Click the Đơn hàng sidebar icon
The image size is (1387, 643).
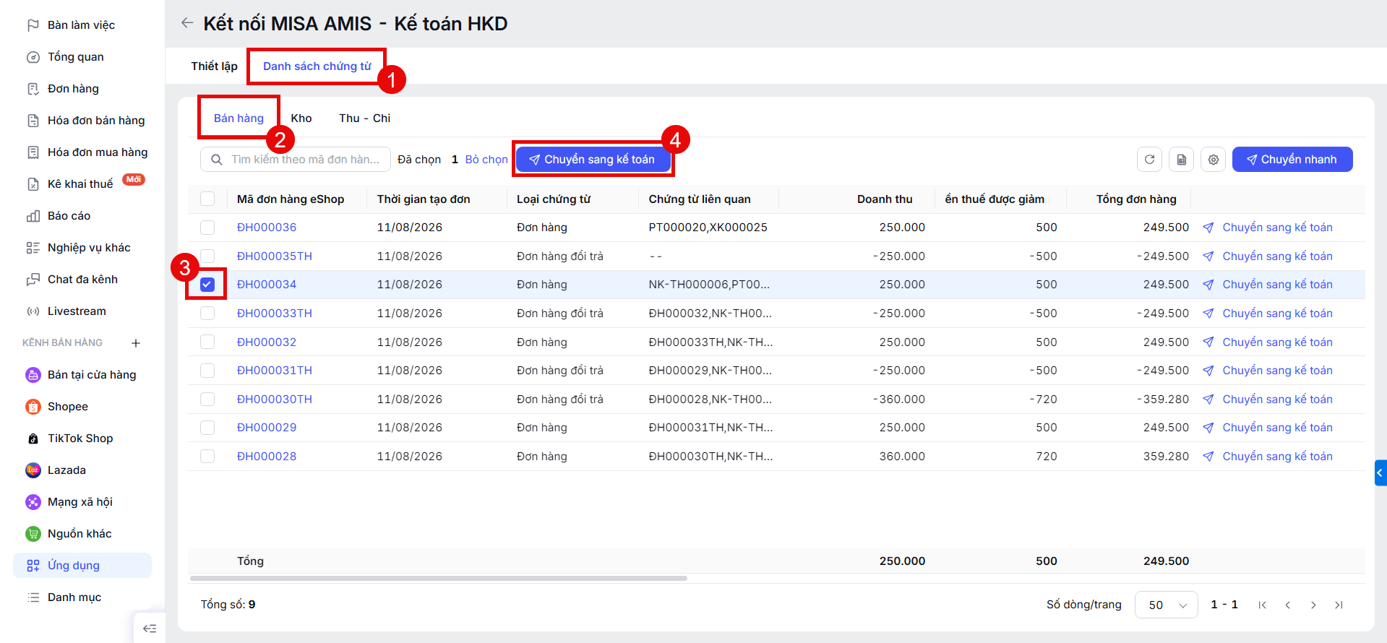pos(33,89)
